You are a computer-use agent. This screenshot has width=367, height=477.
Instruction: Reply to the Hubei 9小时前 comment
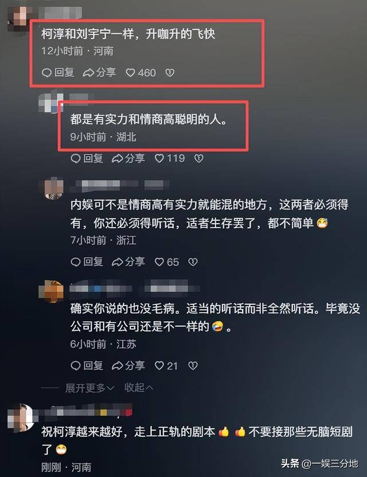click(87, 158)
